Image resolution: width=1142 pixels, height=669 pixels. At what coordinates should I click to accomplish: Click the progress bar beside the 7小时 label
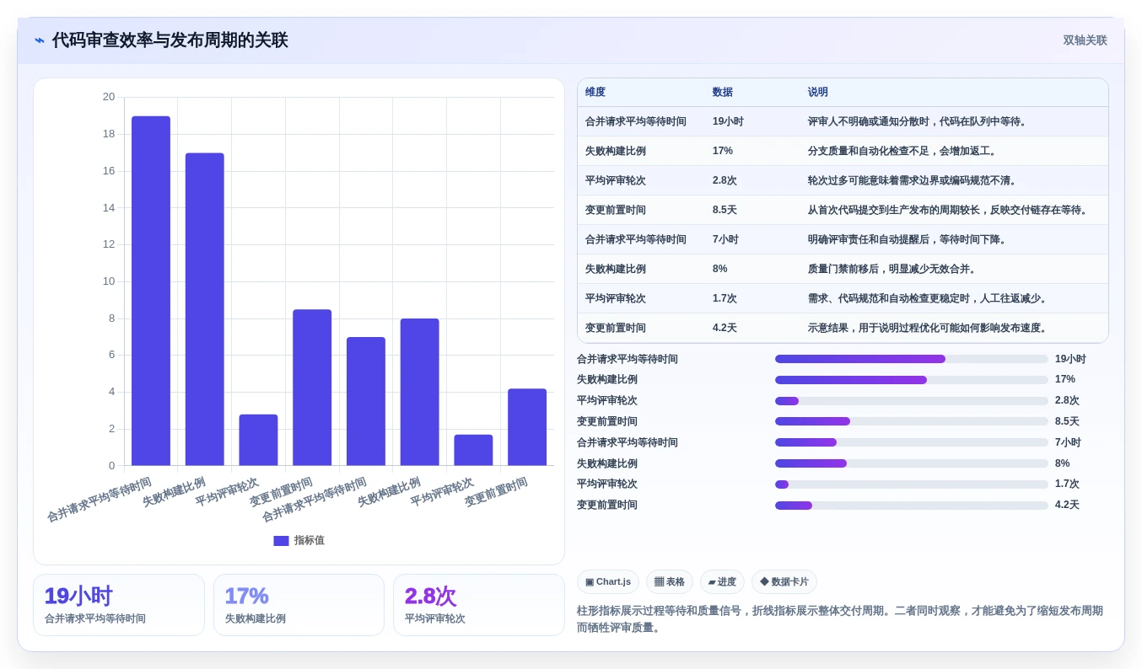(912, 442)
